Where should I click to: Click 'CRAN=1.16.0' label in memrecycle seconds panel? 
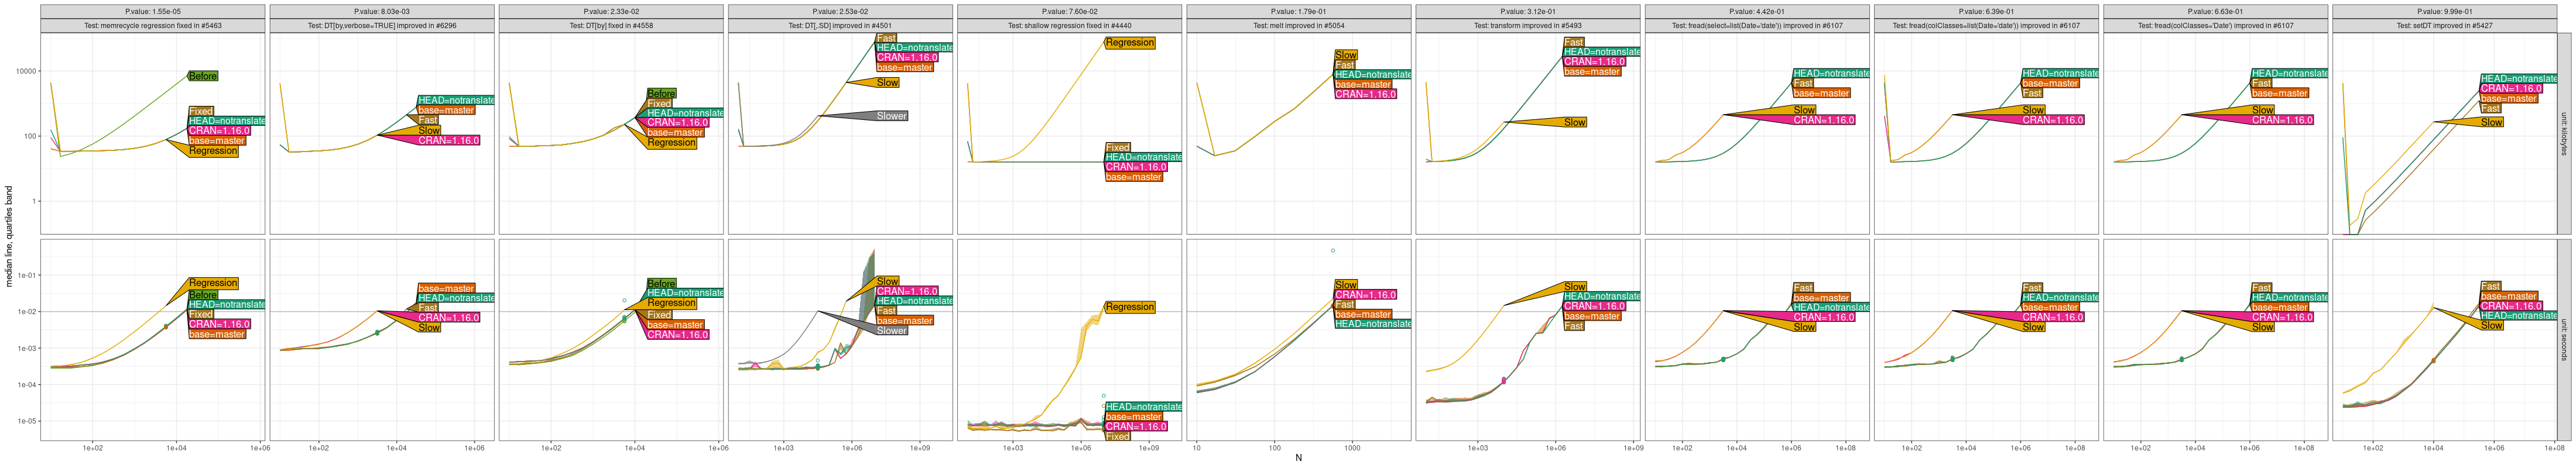[219, 324]
